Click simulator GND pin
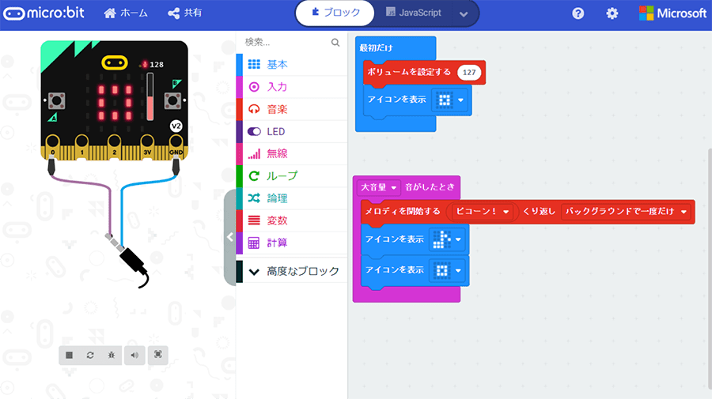 tap(176, 147)
